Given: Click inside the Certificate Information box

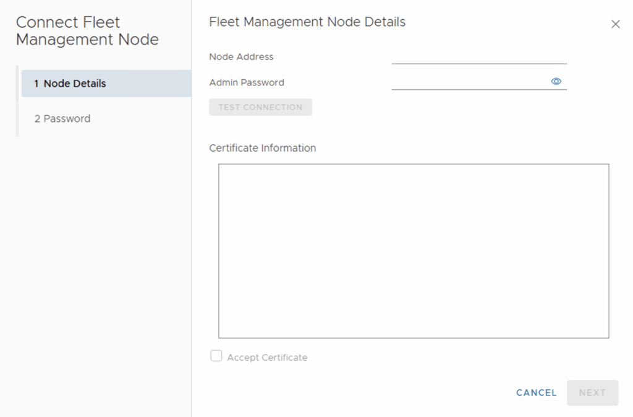Looking at the screenshot, I should click(414, 251).
